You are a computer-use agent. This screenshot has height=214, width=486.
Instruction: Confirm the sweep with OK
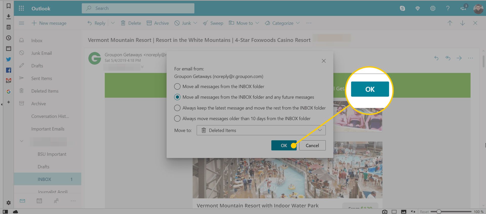click(x=284, y=145)
